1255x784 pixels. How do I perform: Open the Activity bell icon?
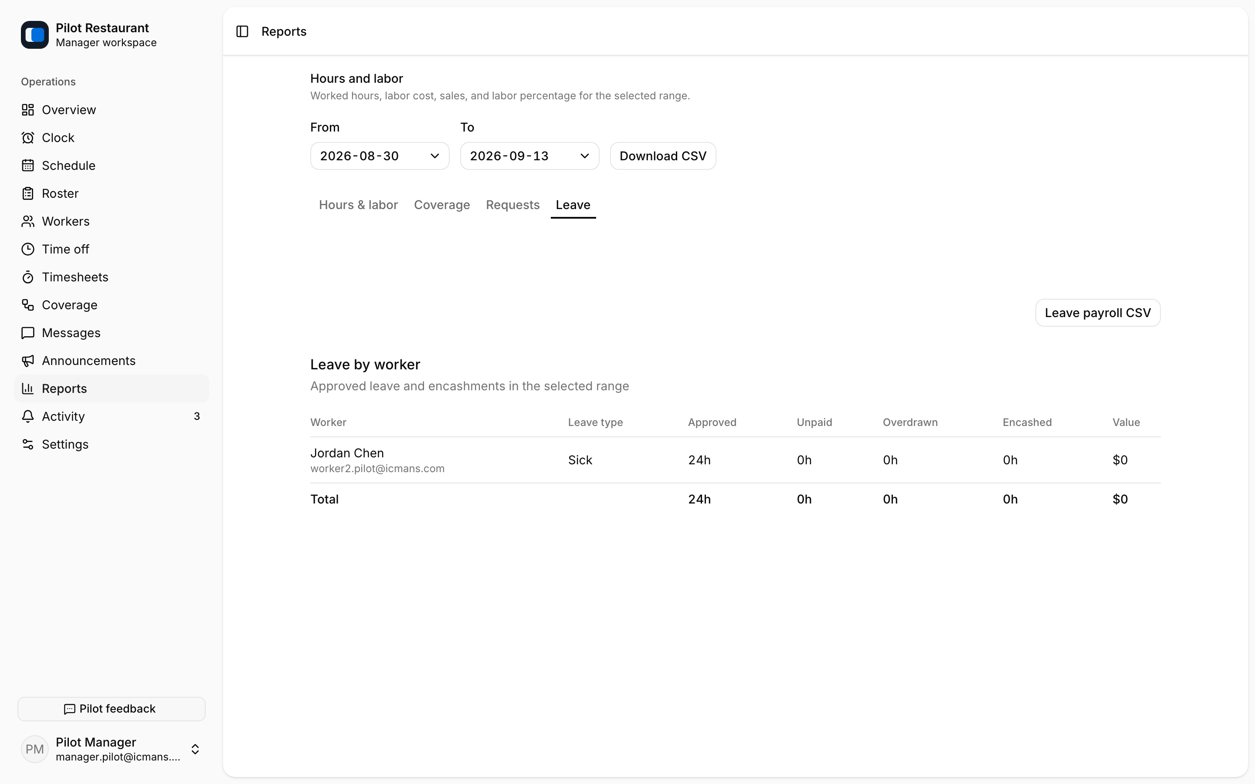28,416
